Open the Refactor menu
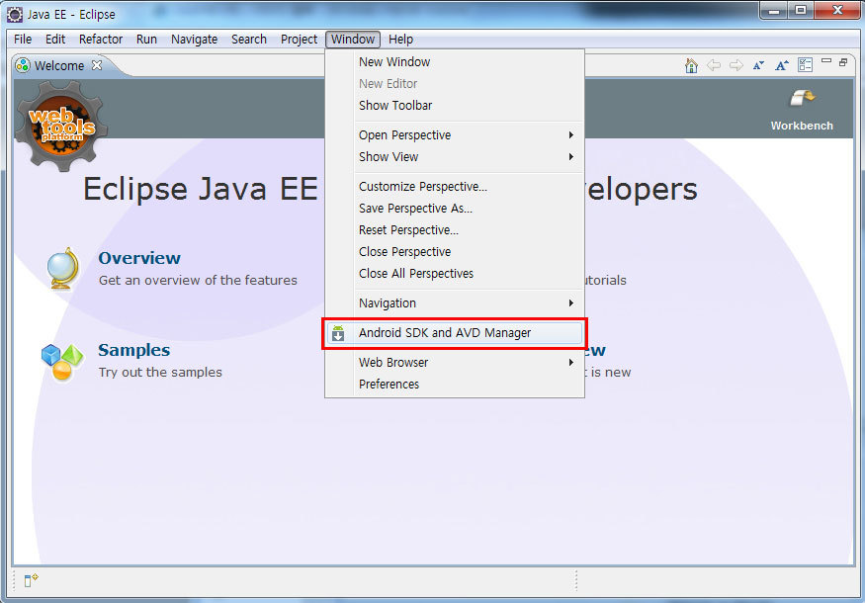 point(101,40)
